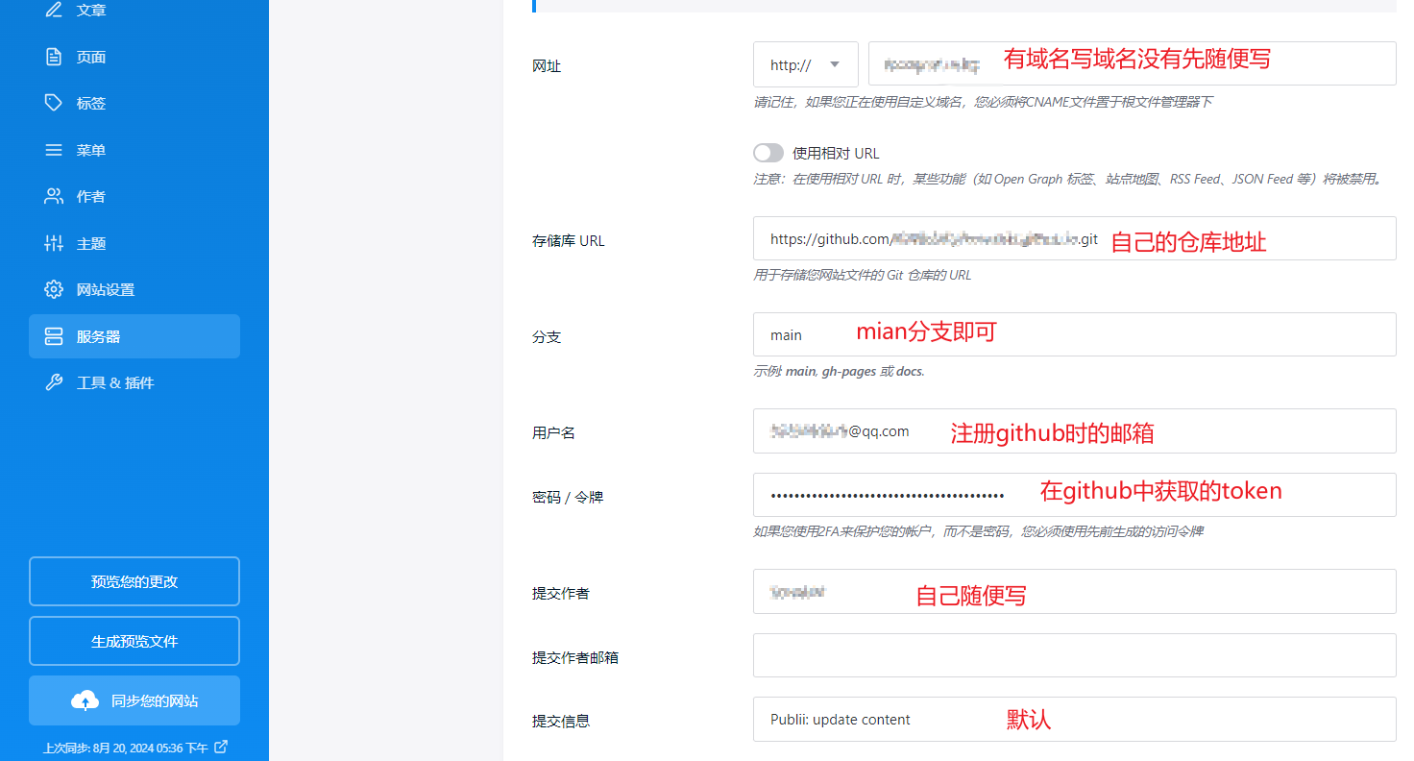Click the 预览您的更改 button
Viewport: 1414px width, 761px height.
coord(134,581)
